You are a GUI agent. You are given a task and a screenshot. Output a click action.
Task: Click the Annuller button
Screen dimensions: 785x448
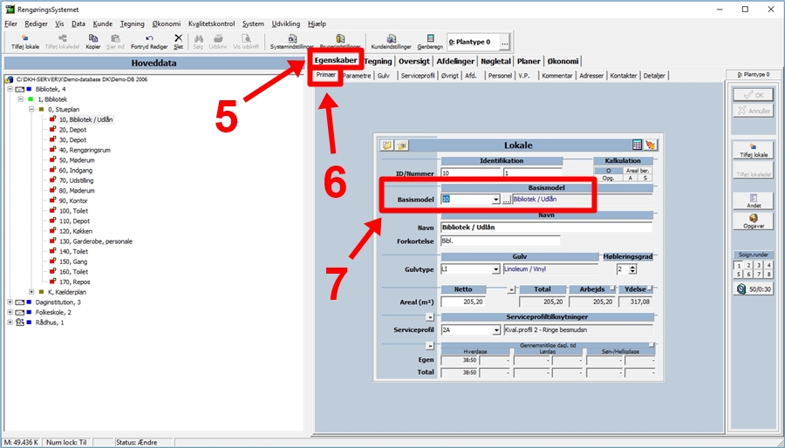[754, 111]
